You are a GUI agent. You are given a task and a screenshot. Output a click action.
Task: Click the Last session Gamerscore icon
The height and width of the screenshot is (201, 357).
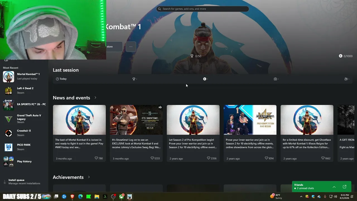205,79
